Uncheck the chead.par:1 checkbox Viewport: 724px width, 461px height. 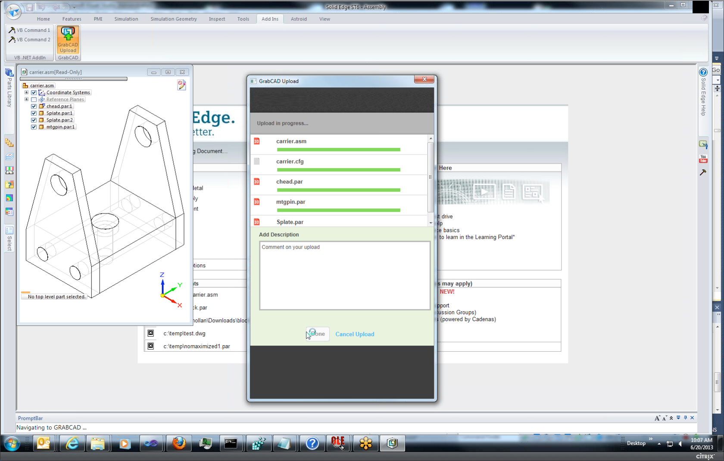(x=34, y=106)
